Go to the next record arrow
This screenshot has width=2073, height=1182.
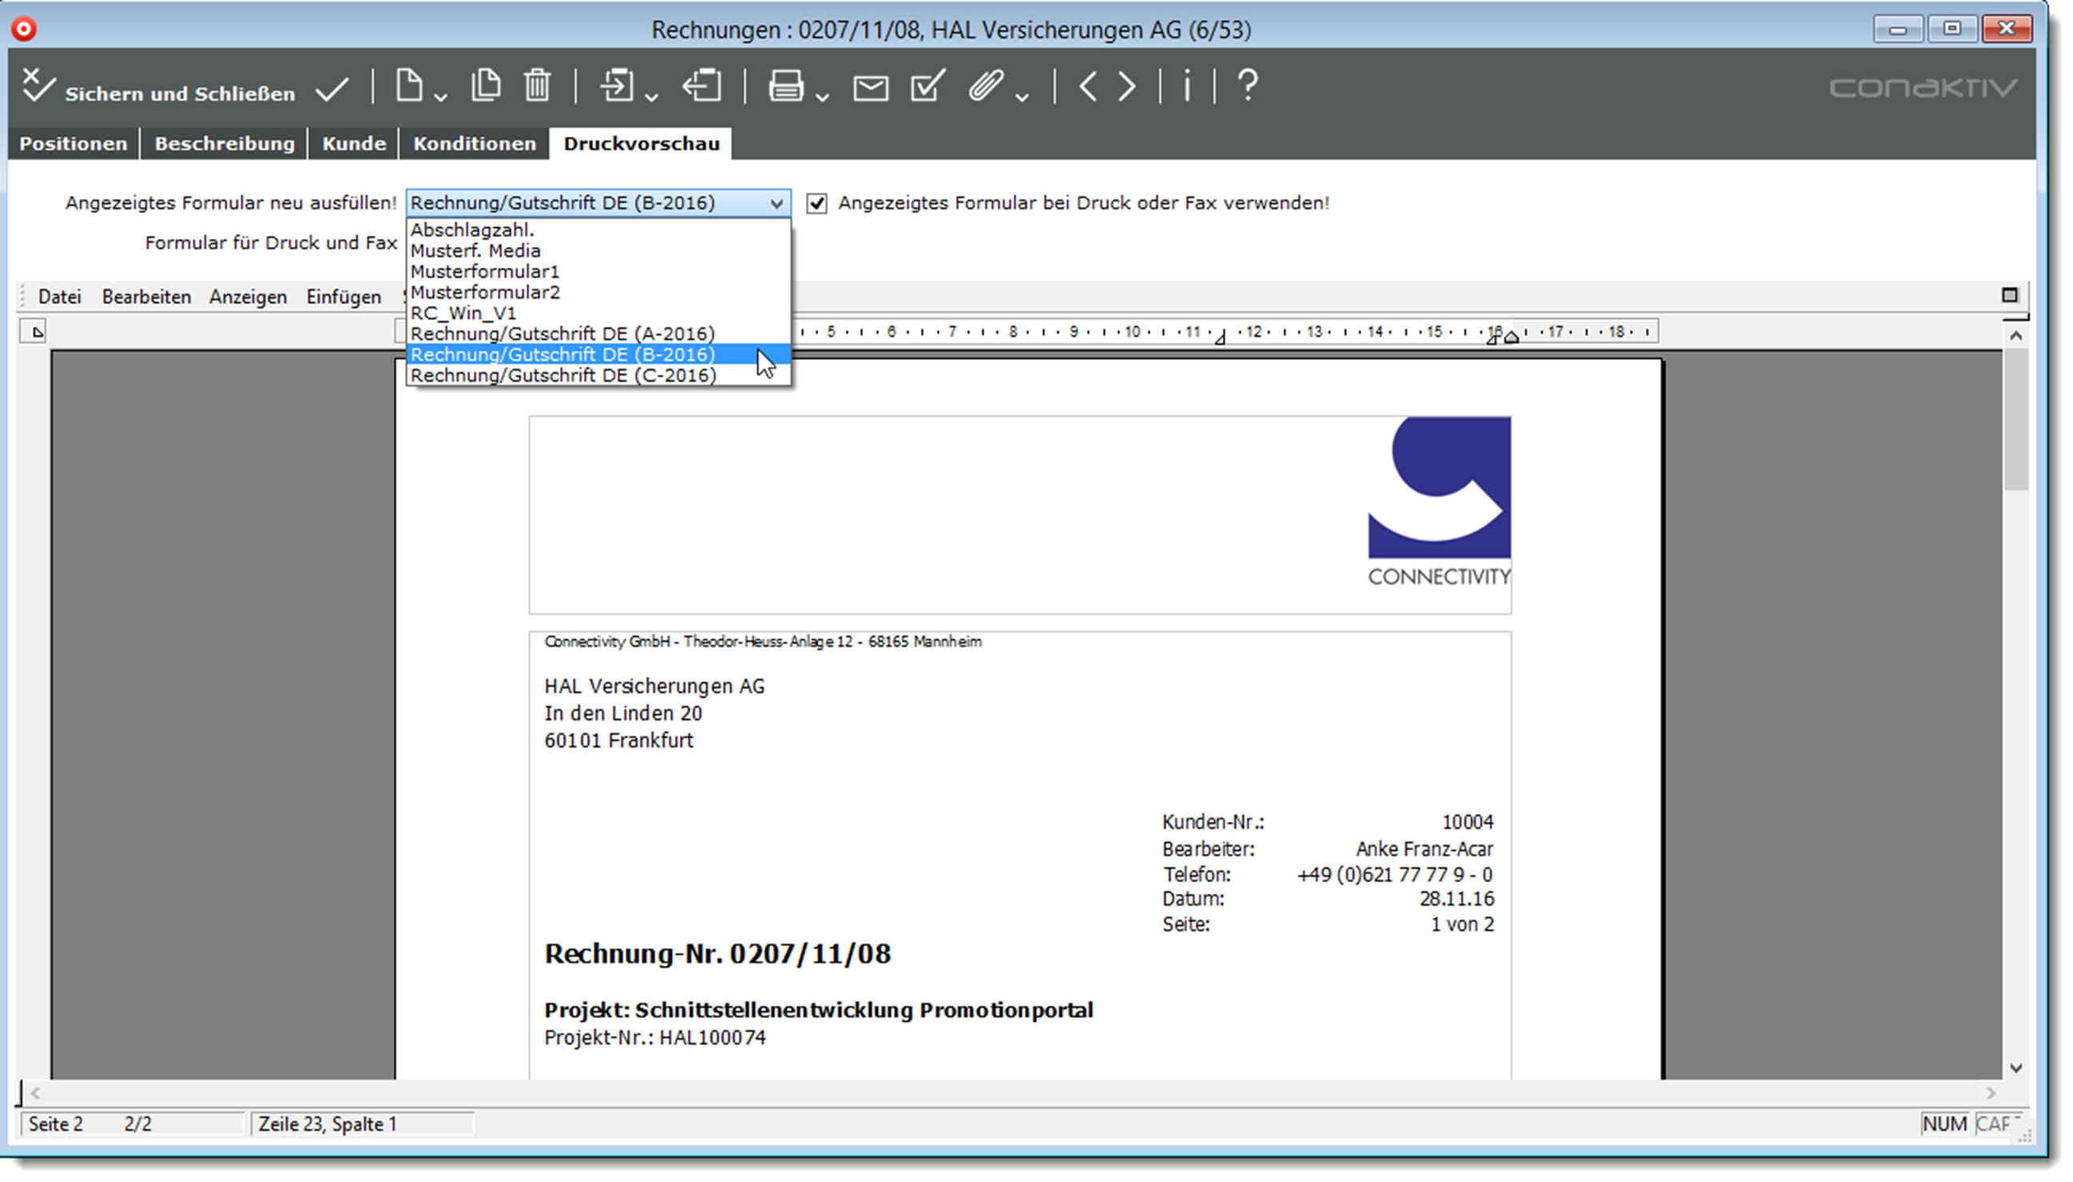click(x=1126, y=86)
